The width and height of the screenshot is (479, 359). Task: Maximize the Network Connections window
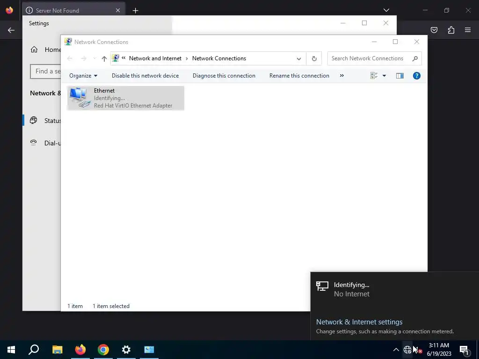click(395, 42)
